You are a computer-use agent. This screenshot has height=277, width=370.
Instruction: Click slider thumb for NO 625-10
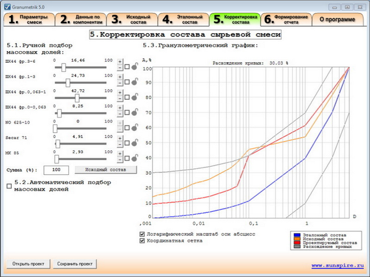click(x=55, y=129)
